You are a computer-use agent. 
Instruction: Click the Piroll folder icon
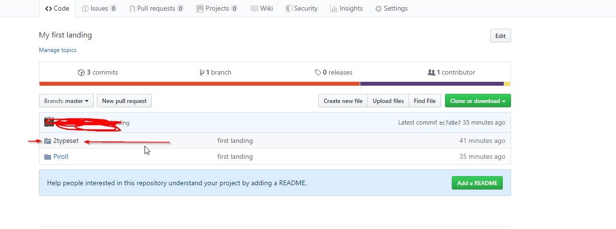pos(47,157)
